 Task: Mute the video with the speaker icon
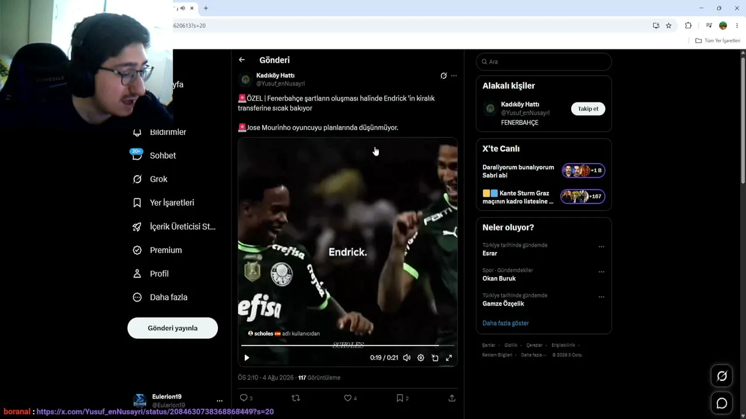(407, 358)
